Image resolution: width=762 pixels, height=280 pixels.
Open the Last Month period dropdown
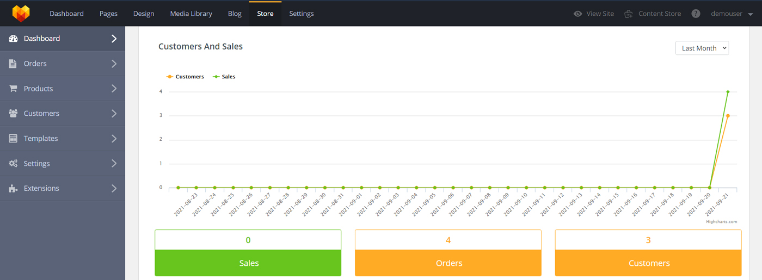click(702, 48)
